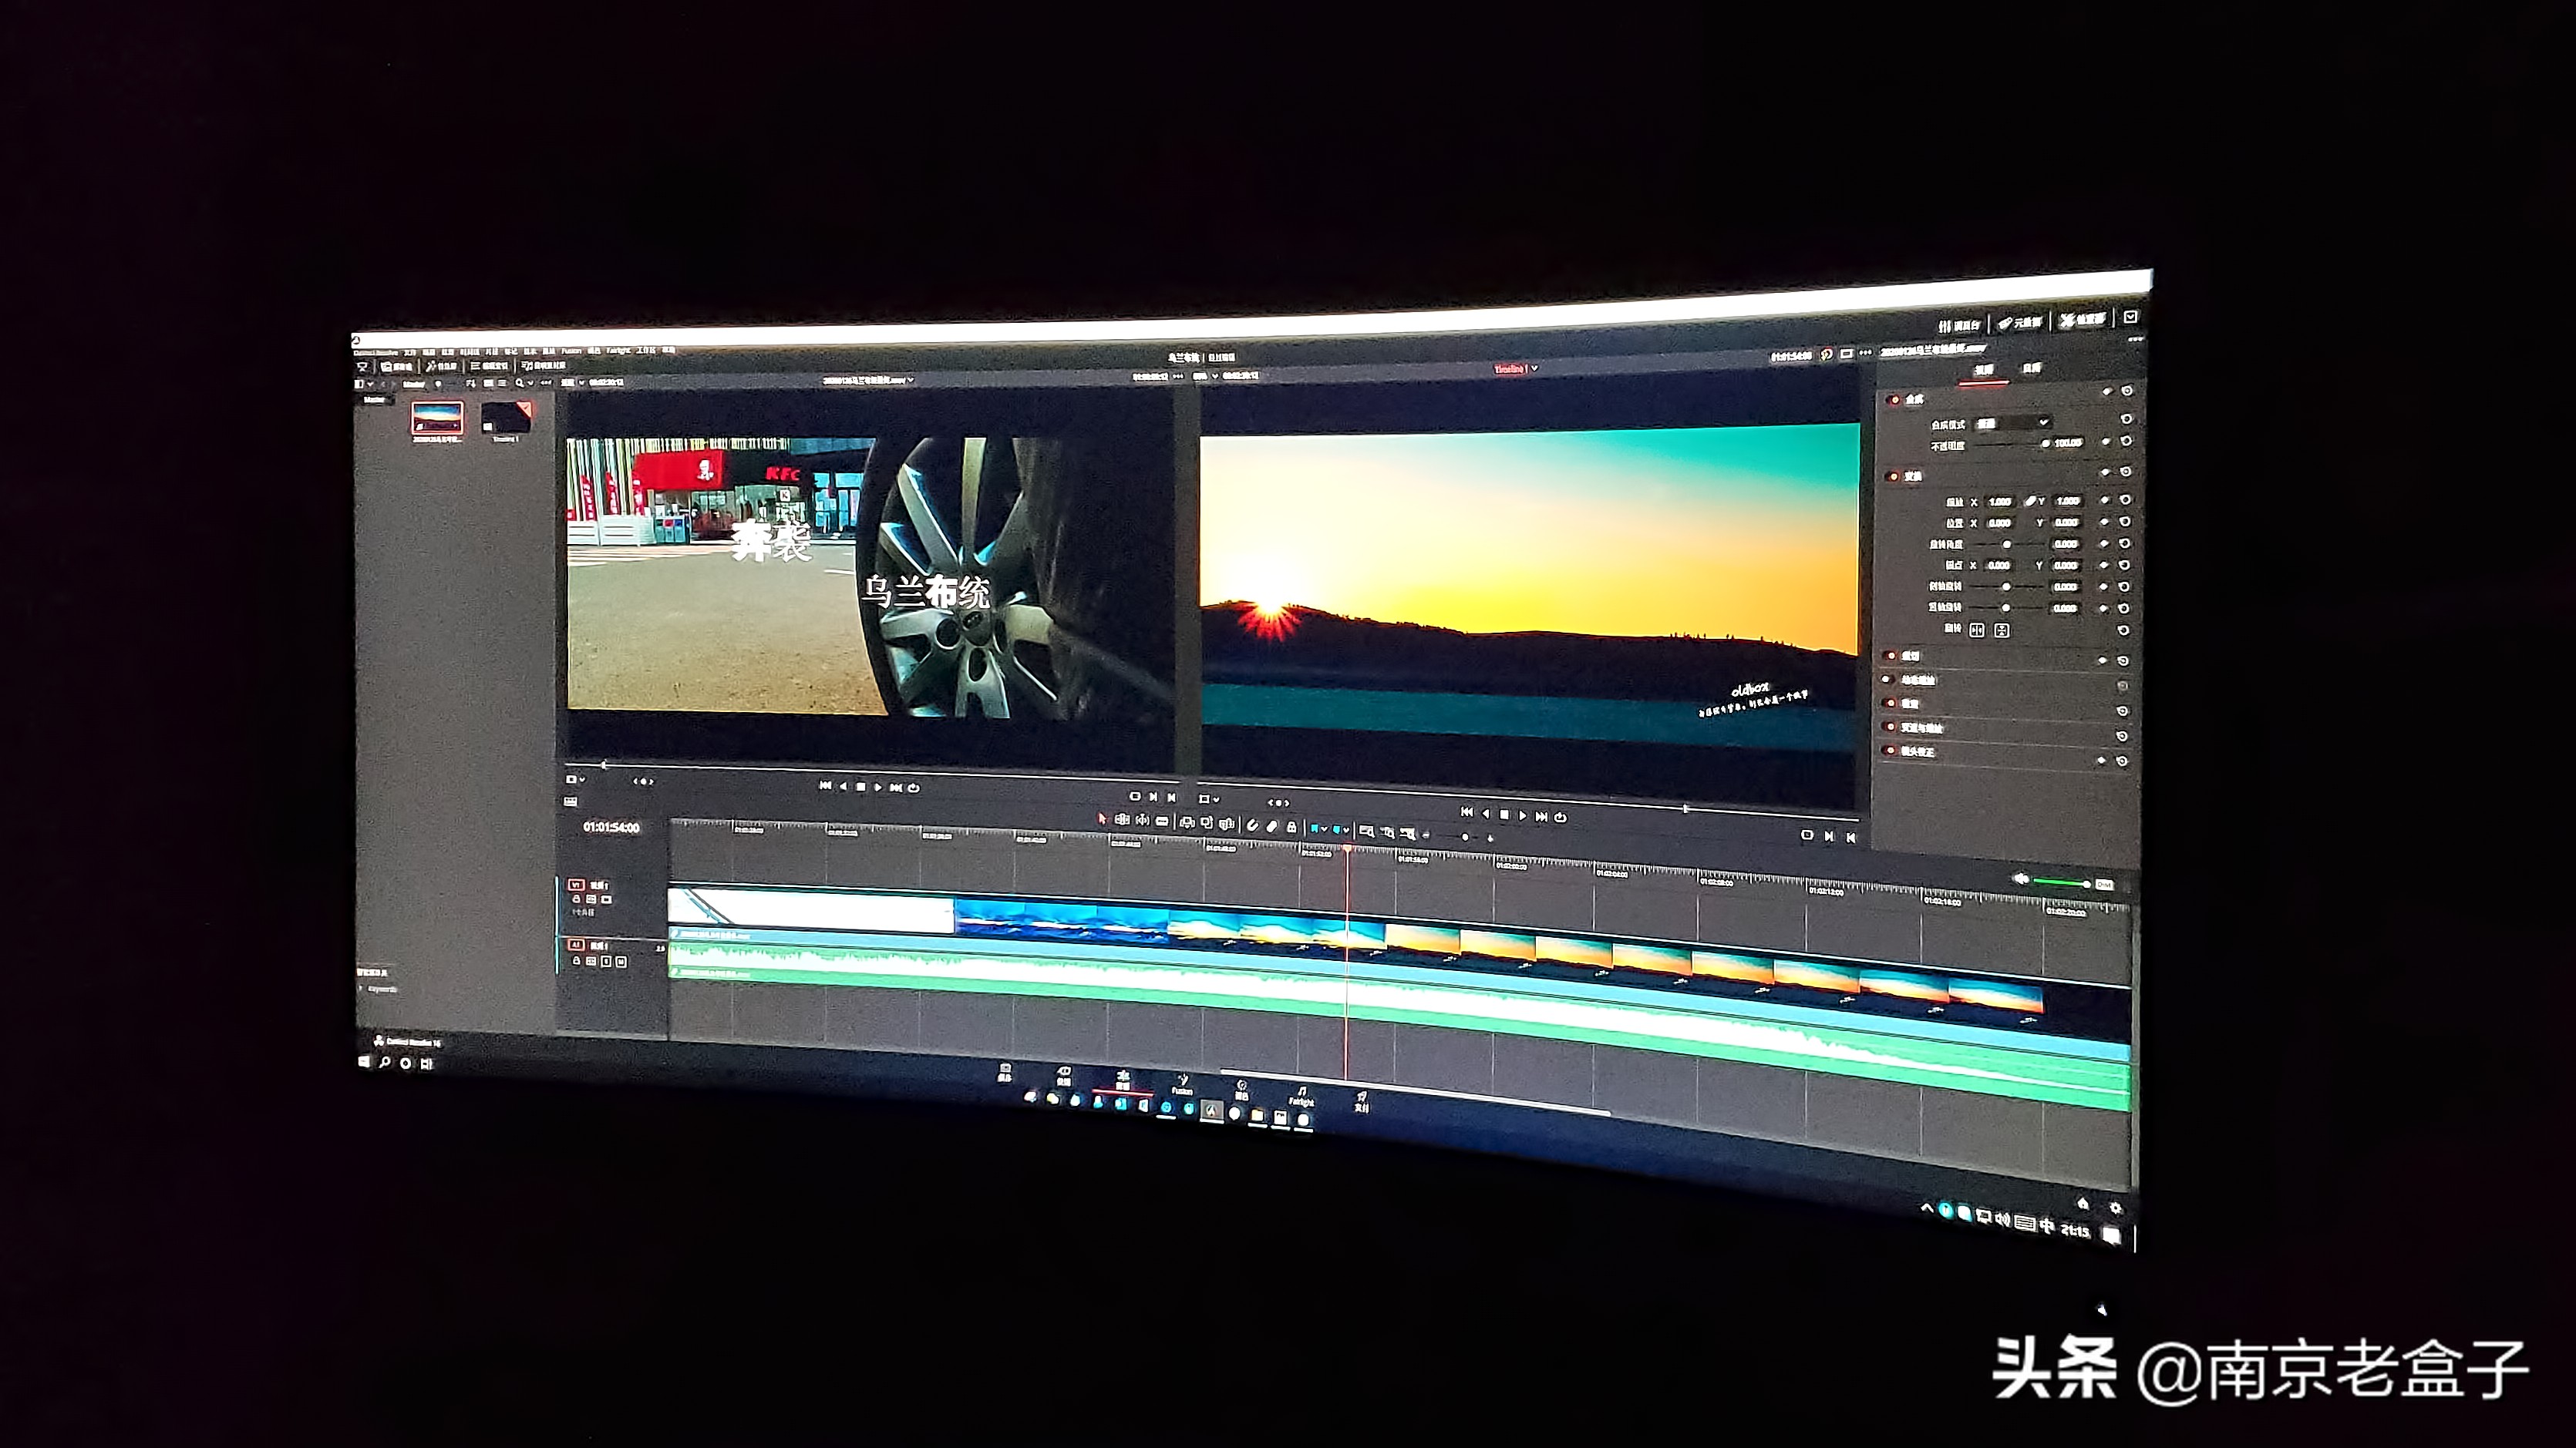Click horizontal flip button in inspector
This screenshot has width=2576, height=1448.
[x=1977, y=630]
